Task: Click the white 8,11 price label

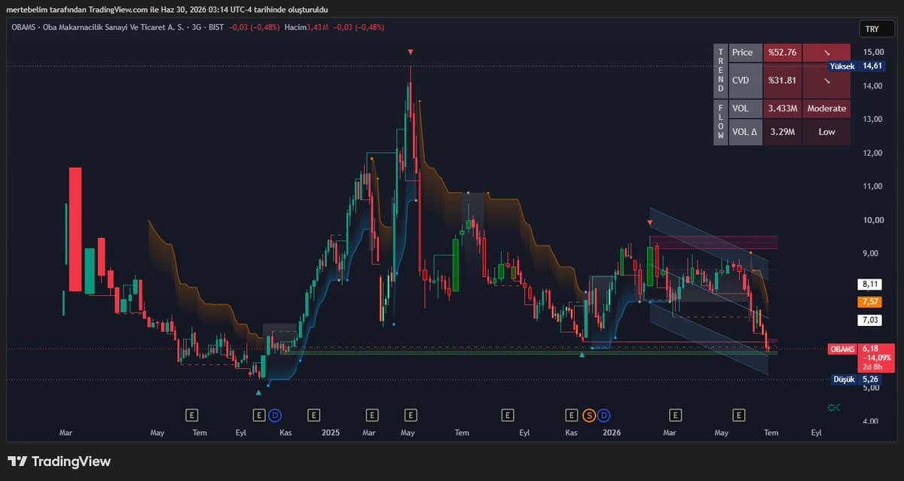Action: 870,285
